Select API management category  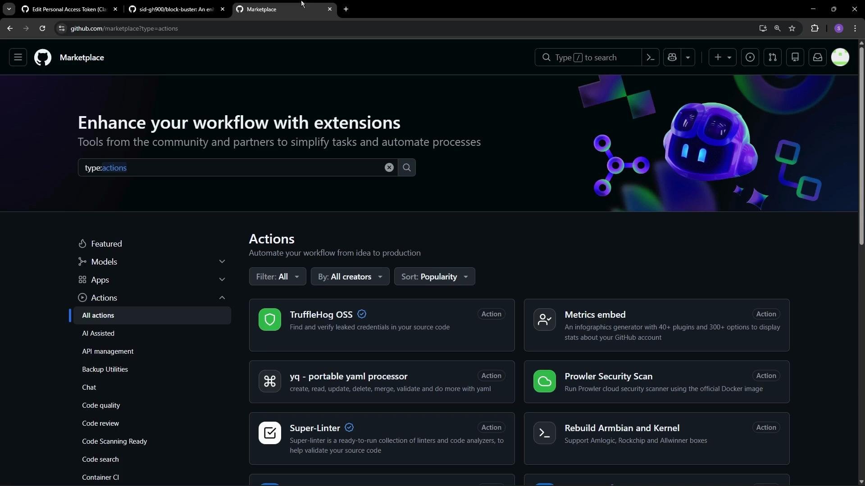pos(152,352)
